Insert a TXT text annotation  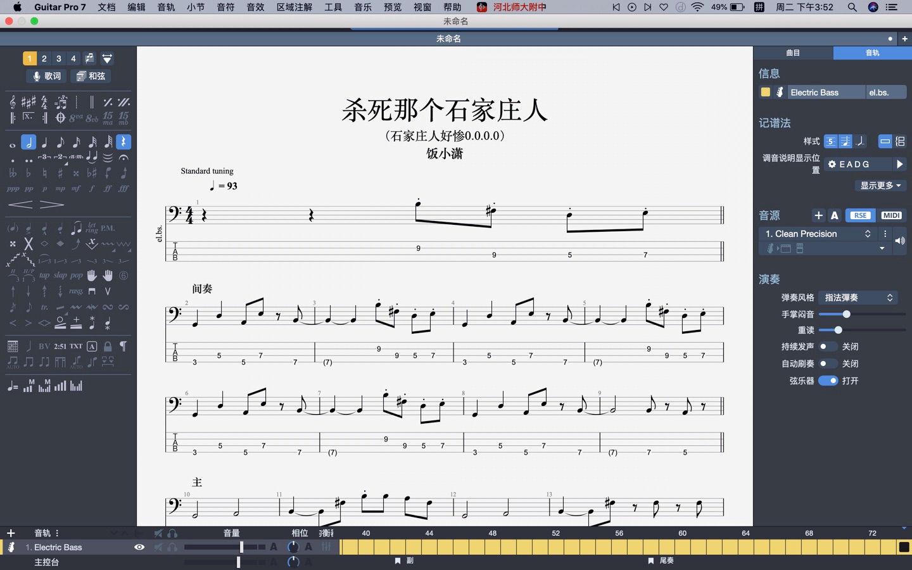click(x=76, y=346)
